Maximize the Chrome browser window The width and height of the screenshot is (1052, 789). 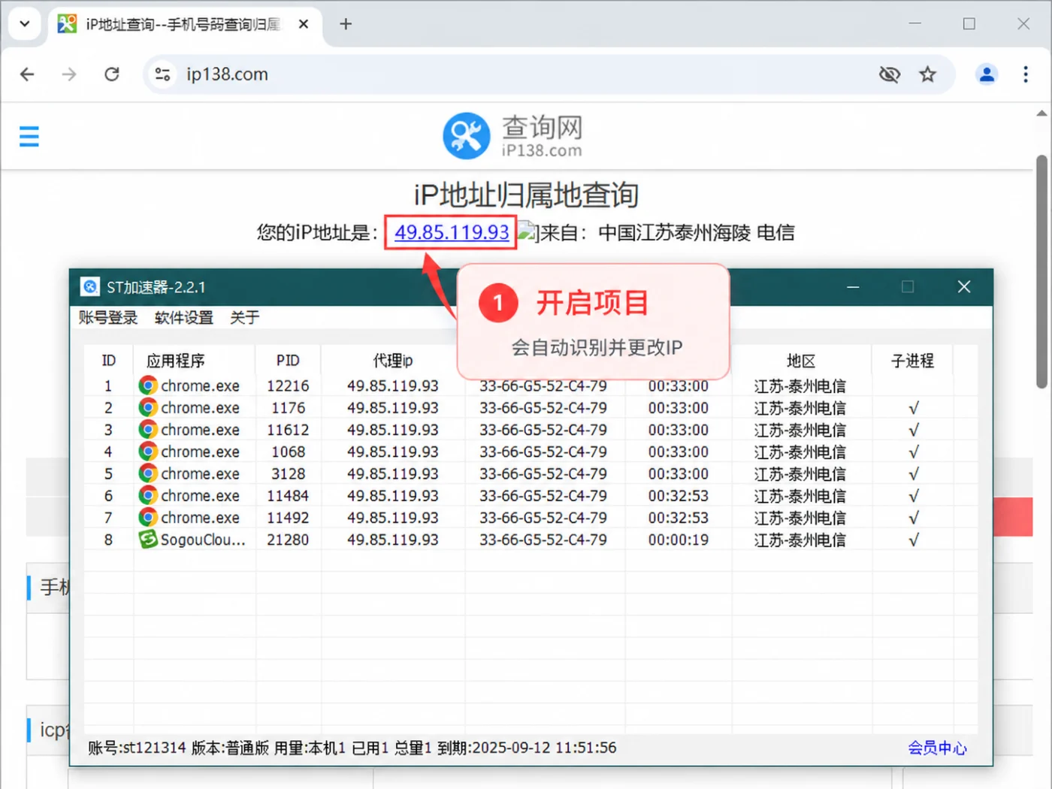tap(969, 24)
